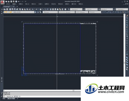Click the Help question mark icon
This screenshot has width=129, height=101.
(x=66, y=9)
